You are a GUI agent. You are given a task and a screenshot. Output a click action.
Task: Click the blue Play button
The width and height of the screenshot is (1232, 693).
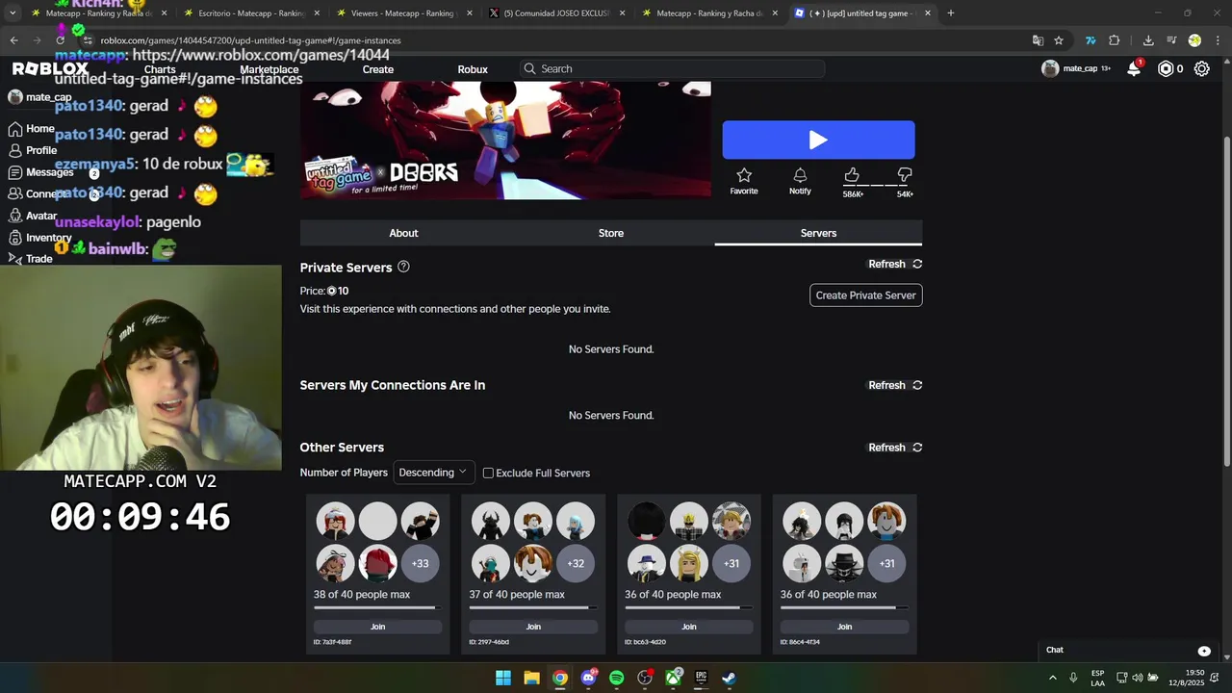818,140
